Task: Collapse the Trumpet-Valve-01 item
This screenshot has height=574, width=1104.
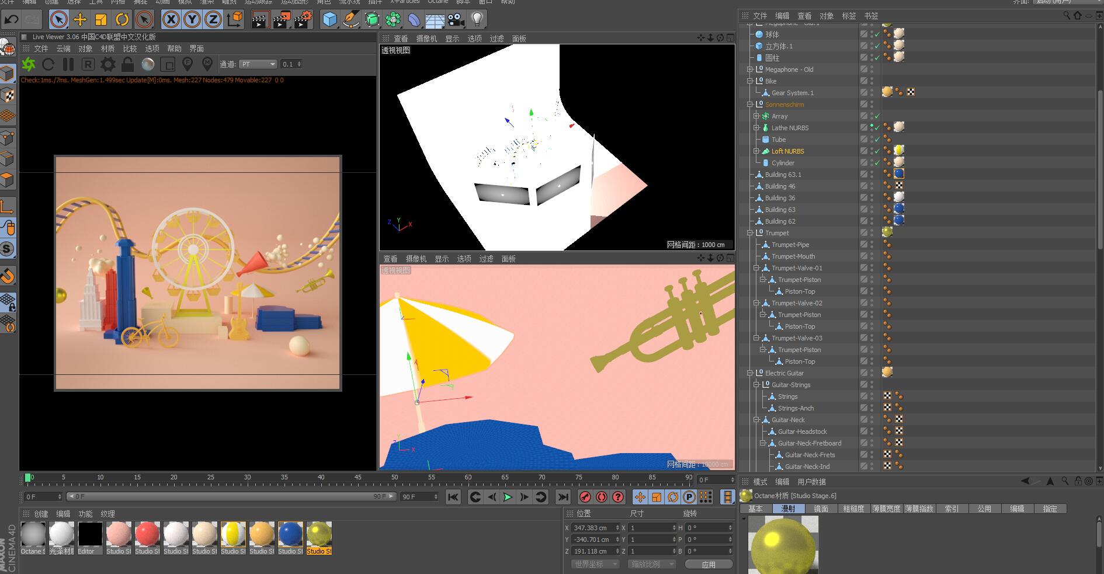Action: point(756,268)
